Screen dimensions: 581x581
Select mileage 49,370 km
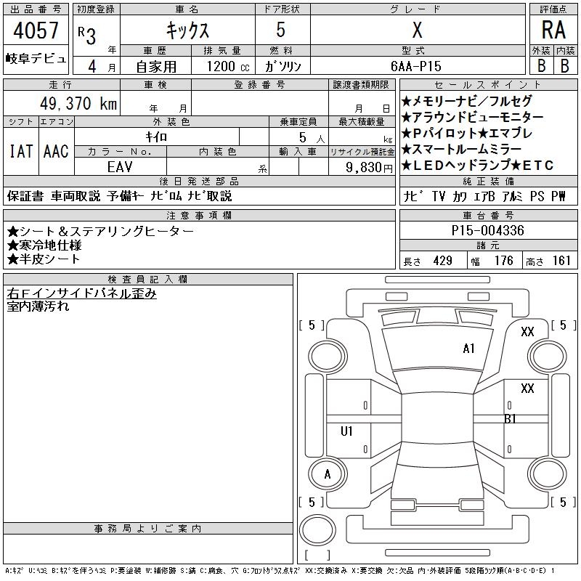[78, 103]
